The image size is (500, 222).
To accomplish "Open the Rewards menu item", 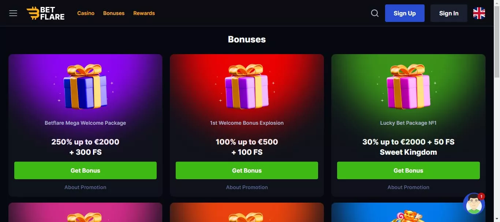I will point(144,13).
